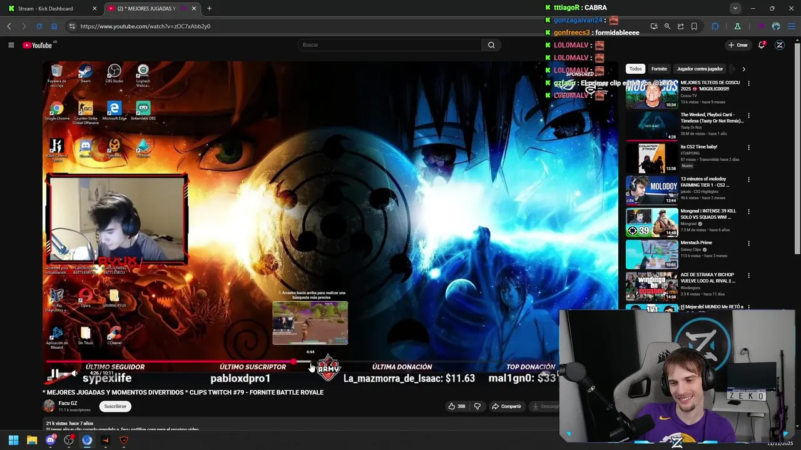Select the Jugador contra jugador filter chip
Image resolution: width=801 pixels, height=450 pixels.
tap(700, 69)
